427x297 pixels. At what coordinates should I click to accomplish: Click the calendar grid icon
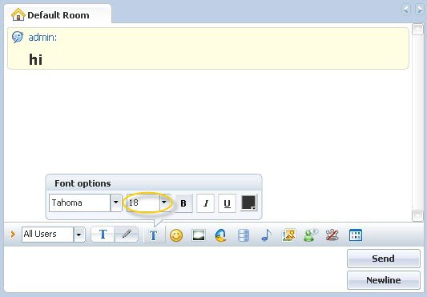[356, 235]
